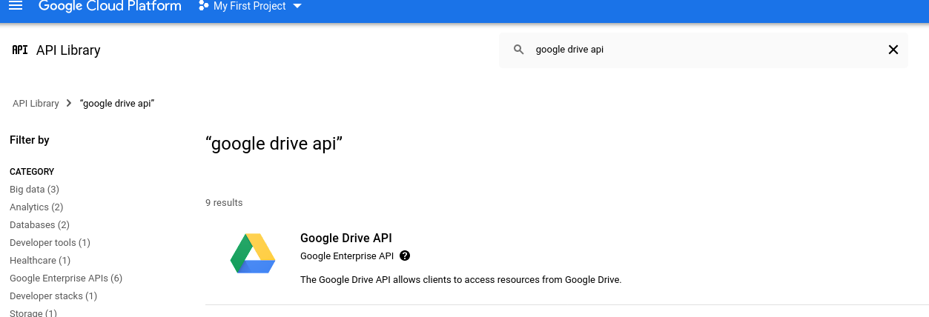Filter by Developer tools category
Image resolution: width=929 pixels, height=317 pixels.
point(50,243)
